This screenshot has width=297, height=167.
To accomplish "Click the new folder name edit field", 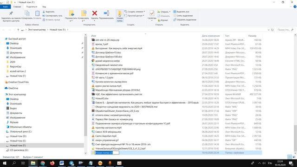I will [x=107, y=153].
